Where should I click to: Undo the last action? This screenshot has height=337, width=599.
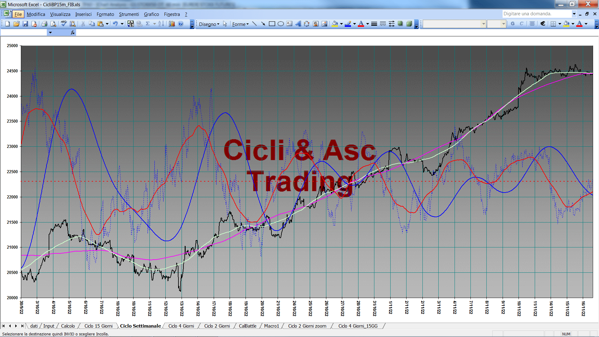[x=115, y=24]
